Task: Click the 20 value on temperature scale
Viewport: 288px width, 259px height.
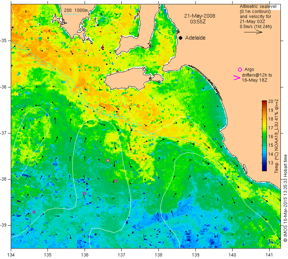Action: click(271, 101)
